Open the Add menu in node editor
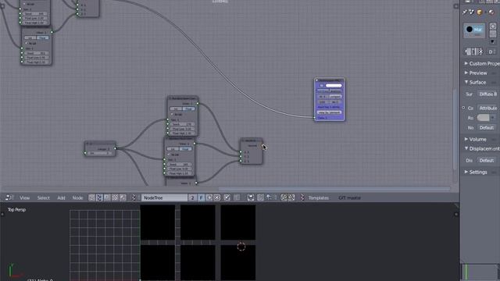Image resolution: width=500 pixels, height=281 pixels. 61,197
